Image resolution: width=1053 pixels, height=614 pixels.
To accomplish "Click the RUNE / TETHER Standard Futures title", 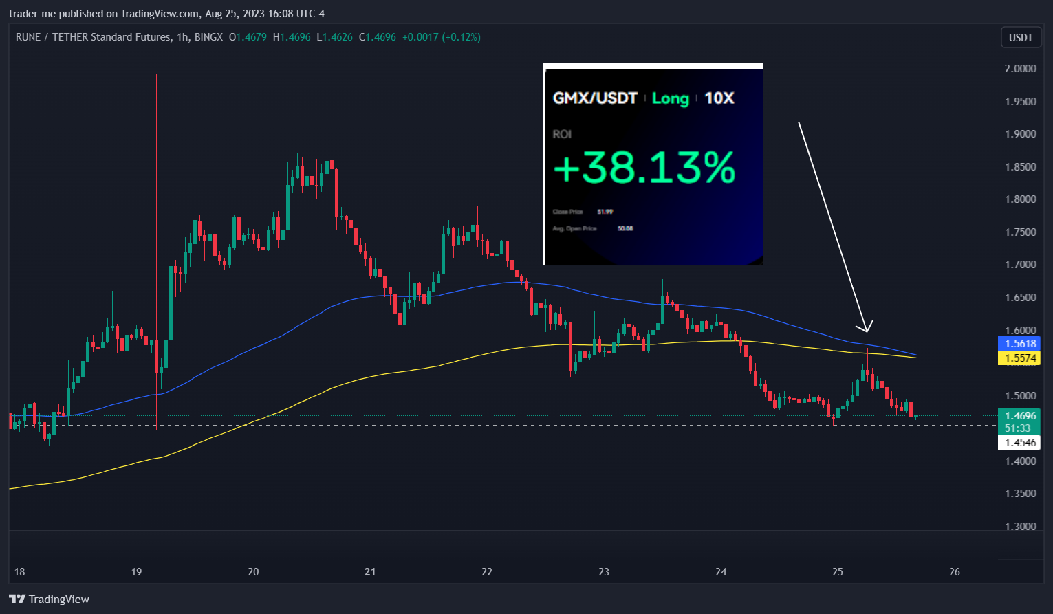I will [x=93, y=37].
